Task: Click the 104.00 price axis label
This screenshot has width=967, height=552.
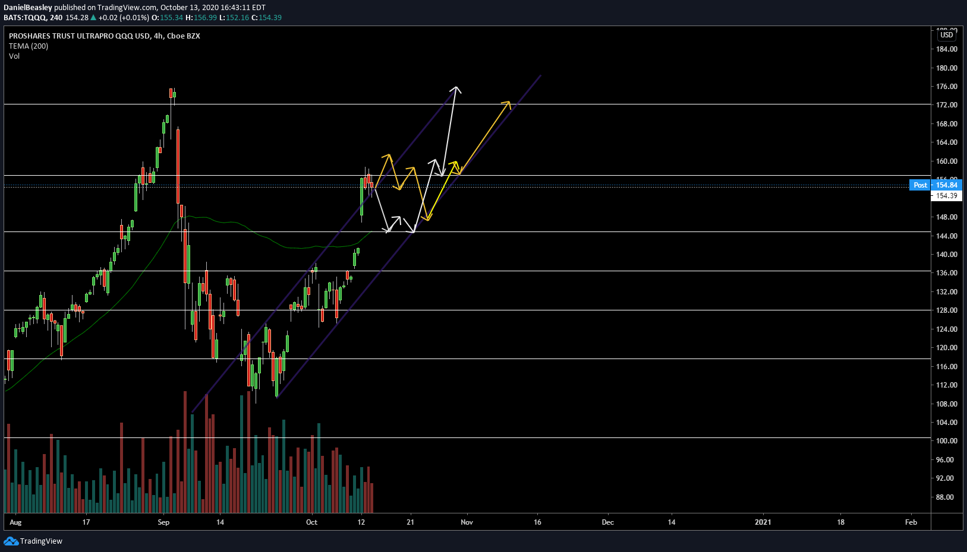Action: [x=947, y=423]
